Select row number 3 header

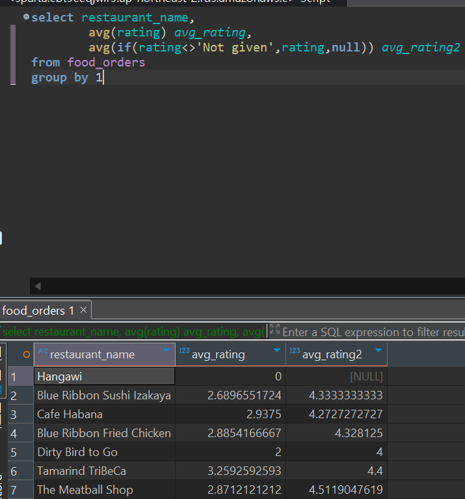pyautogui.click(x=20, y=414)
